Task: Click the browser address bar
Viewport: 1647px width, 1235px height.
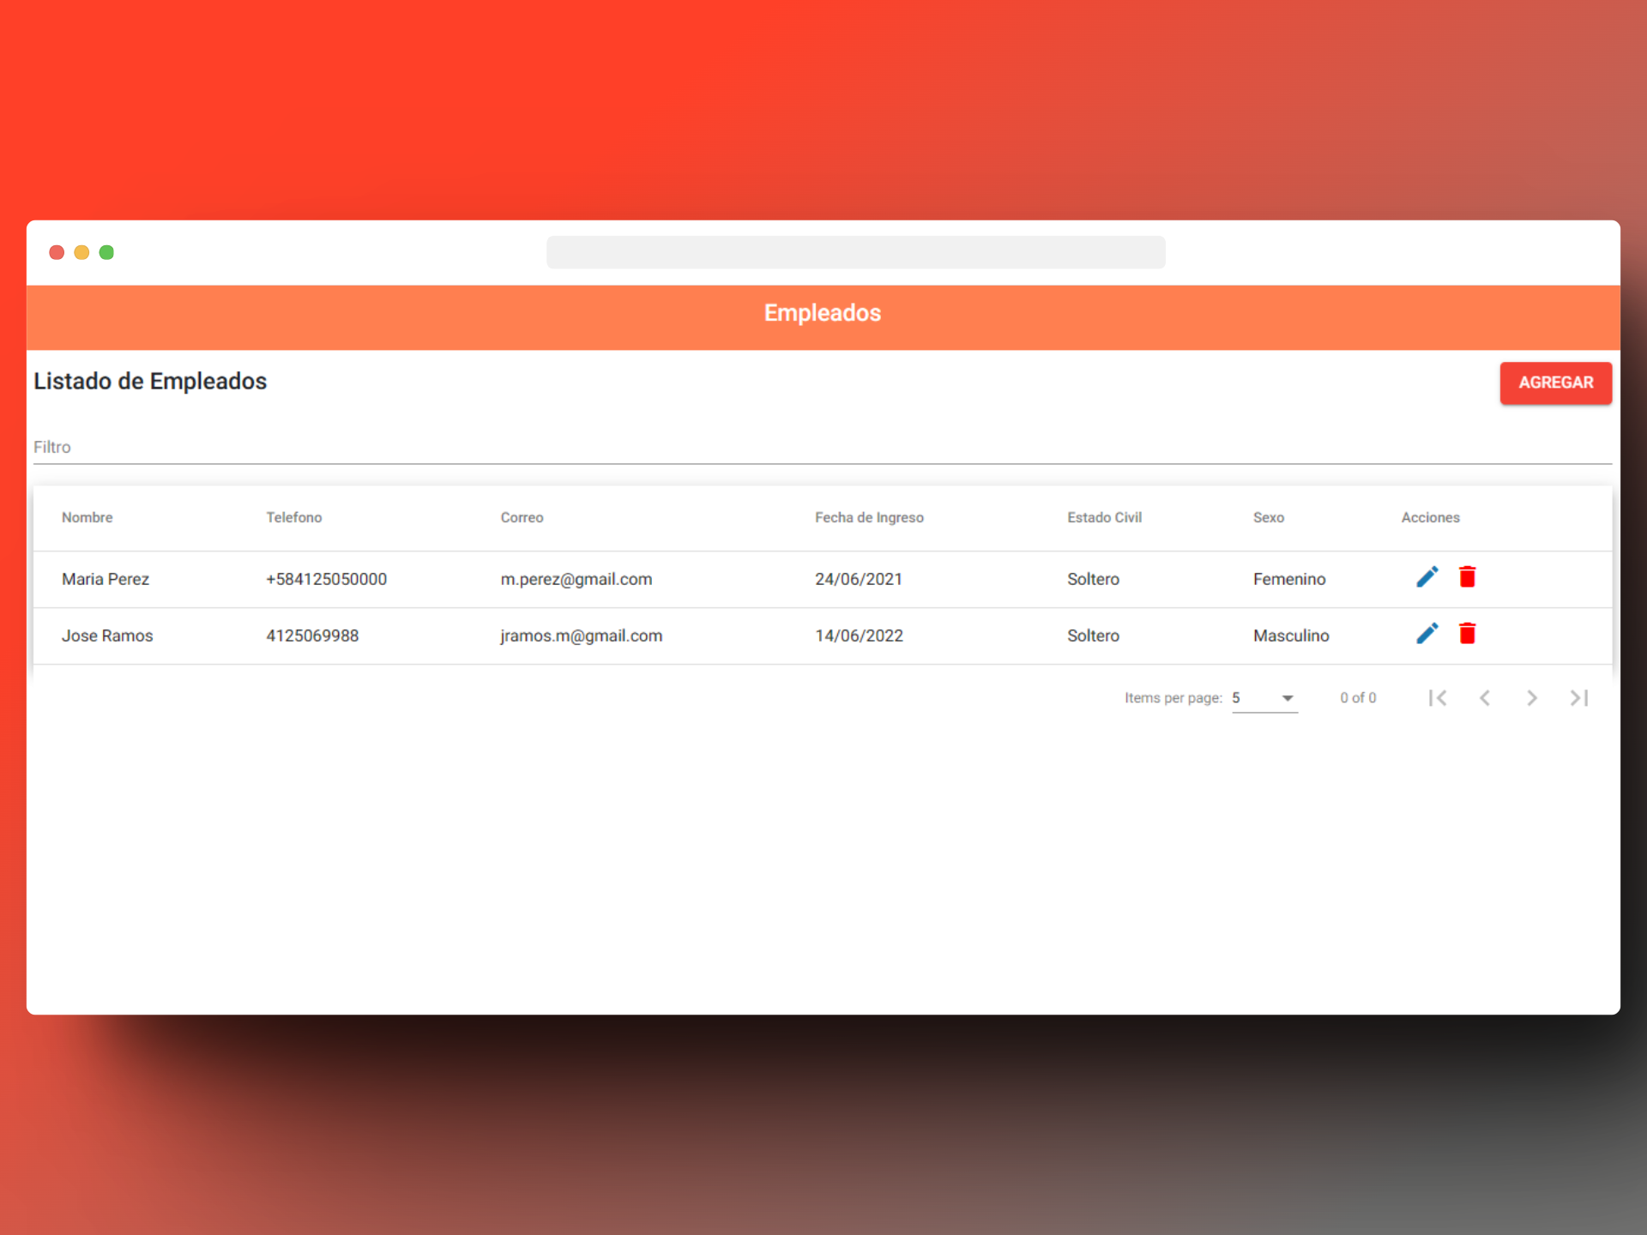Action: pyautogui.click(x=855, y=252)
